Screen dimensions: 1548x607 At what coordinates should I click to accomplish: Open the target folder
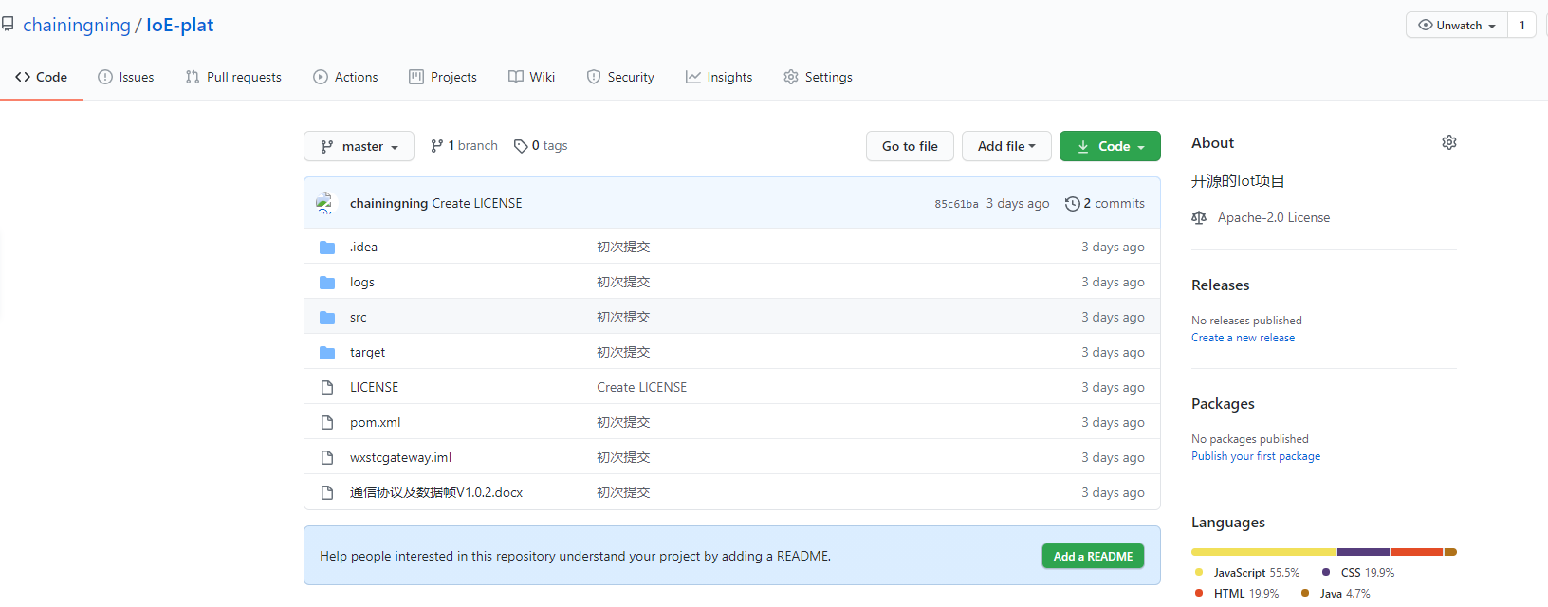(x=368, y=352)
